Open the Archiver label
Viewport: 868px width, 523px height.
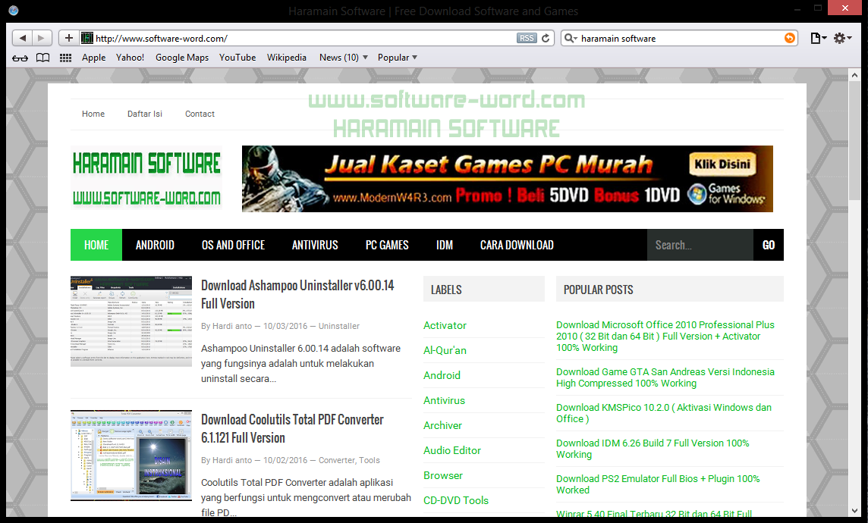click(x=442, y=425)
